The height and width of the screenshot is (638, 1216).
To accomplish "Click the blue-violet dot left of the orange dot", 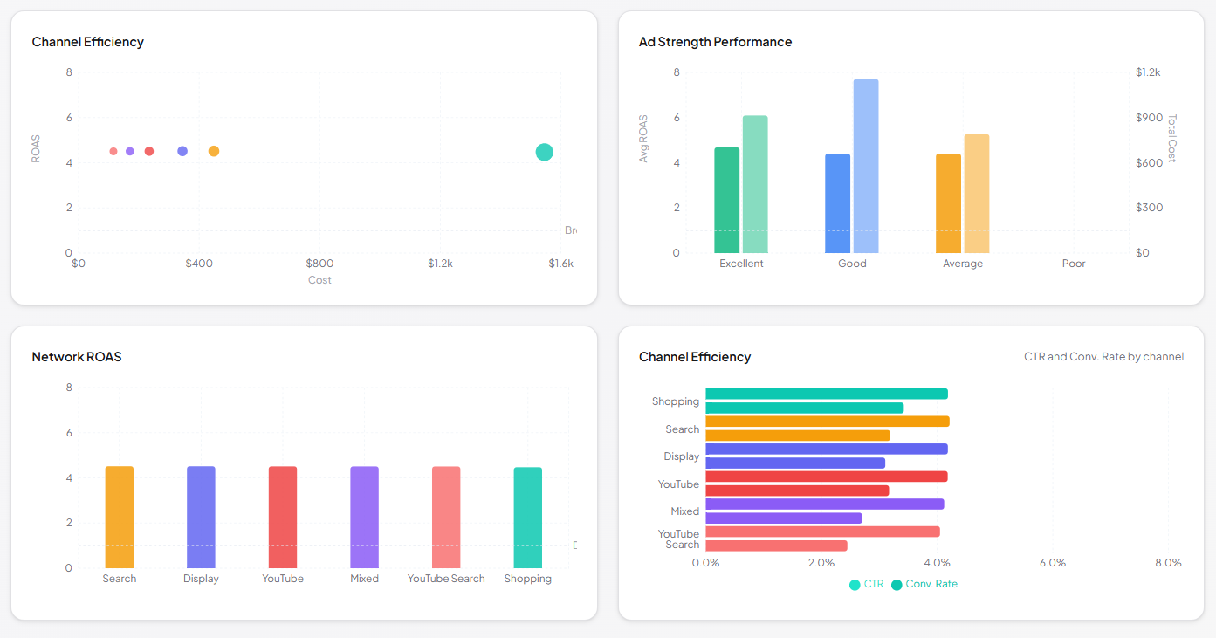I will [x=182, y=151].
